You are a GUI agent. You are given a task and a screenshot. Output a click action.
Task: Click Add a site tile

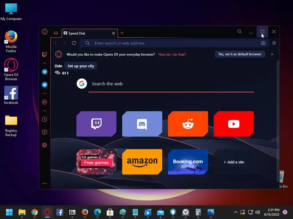coord(234,162)
